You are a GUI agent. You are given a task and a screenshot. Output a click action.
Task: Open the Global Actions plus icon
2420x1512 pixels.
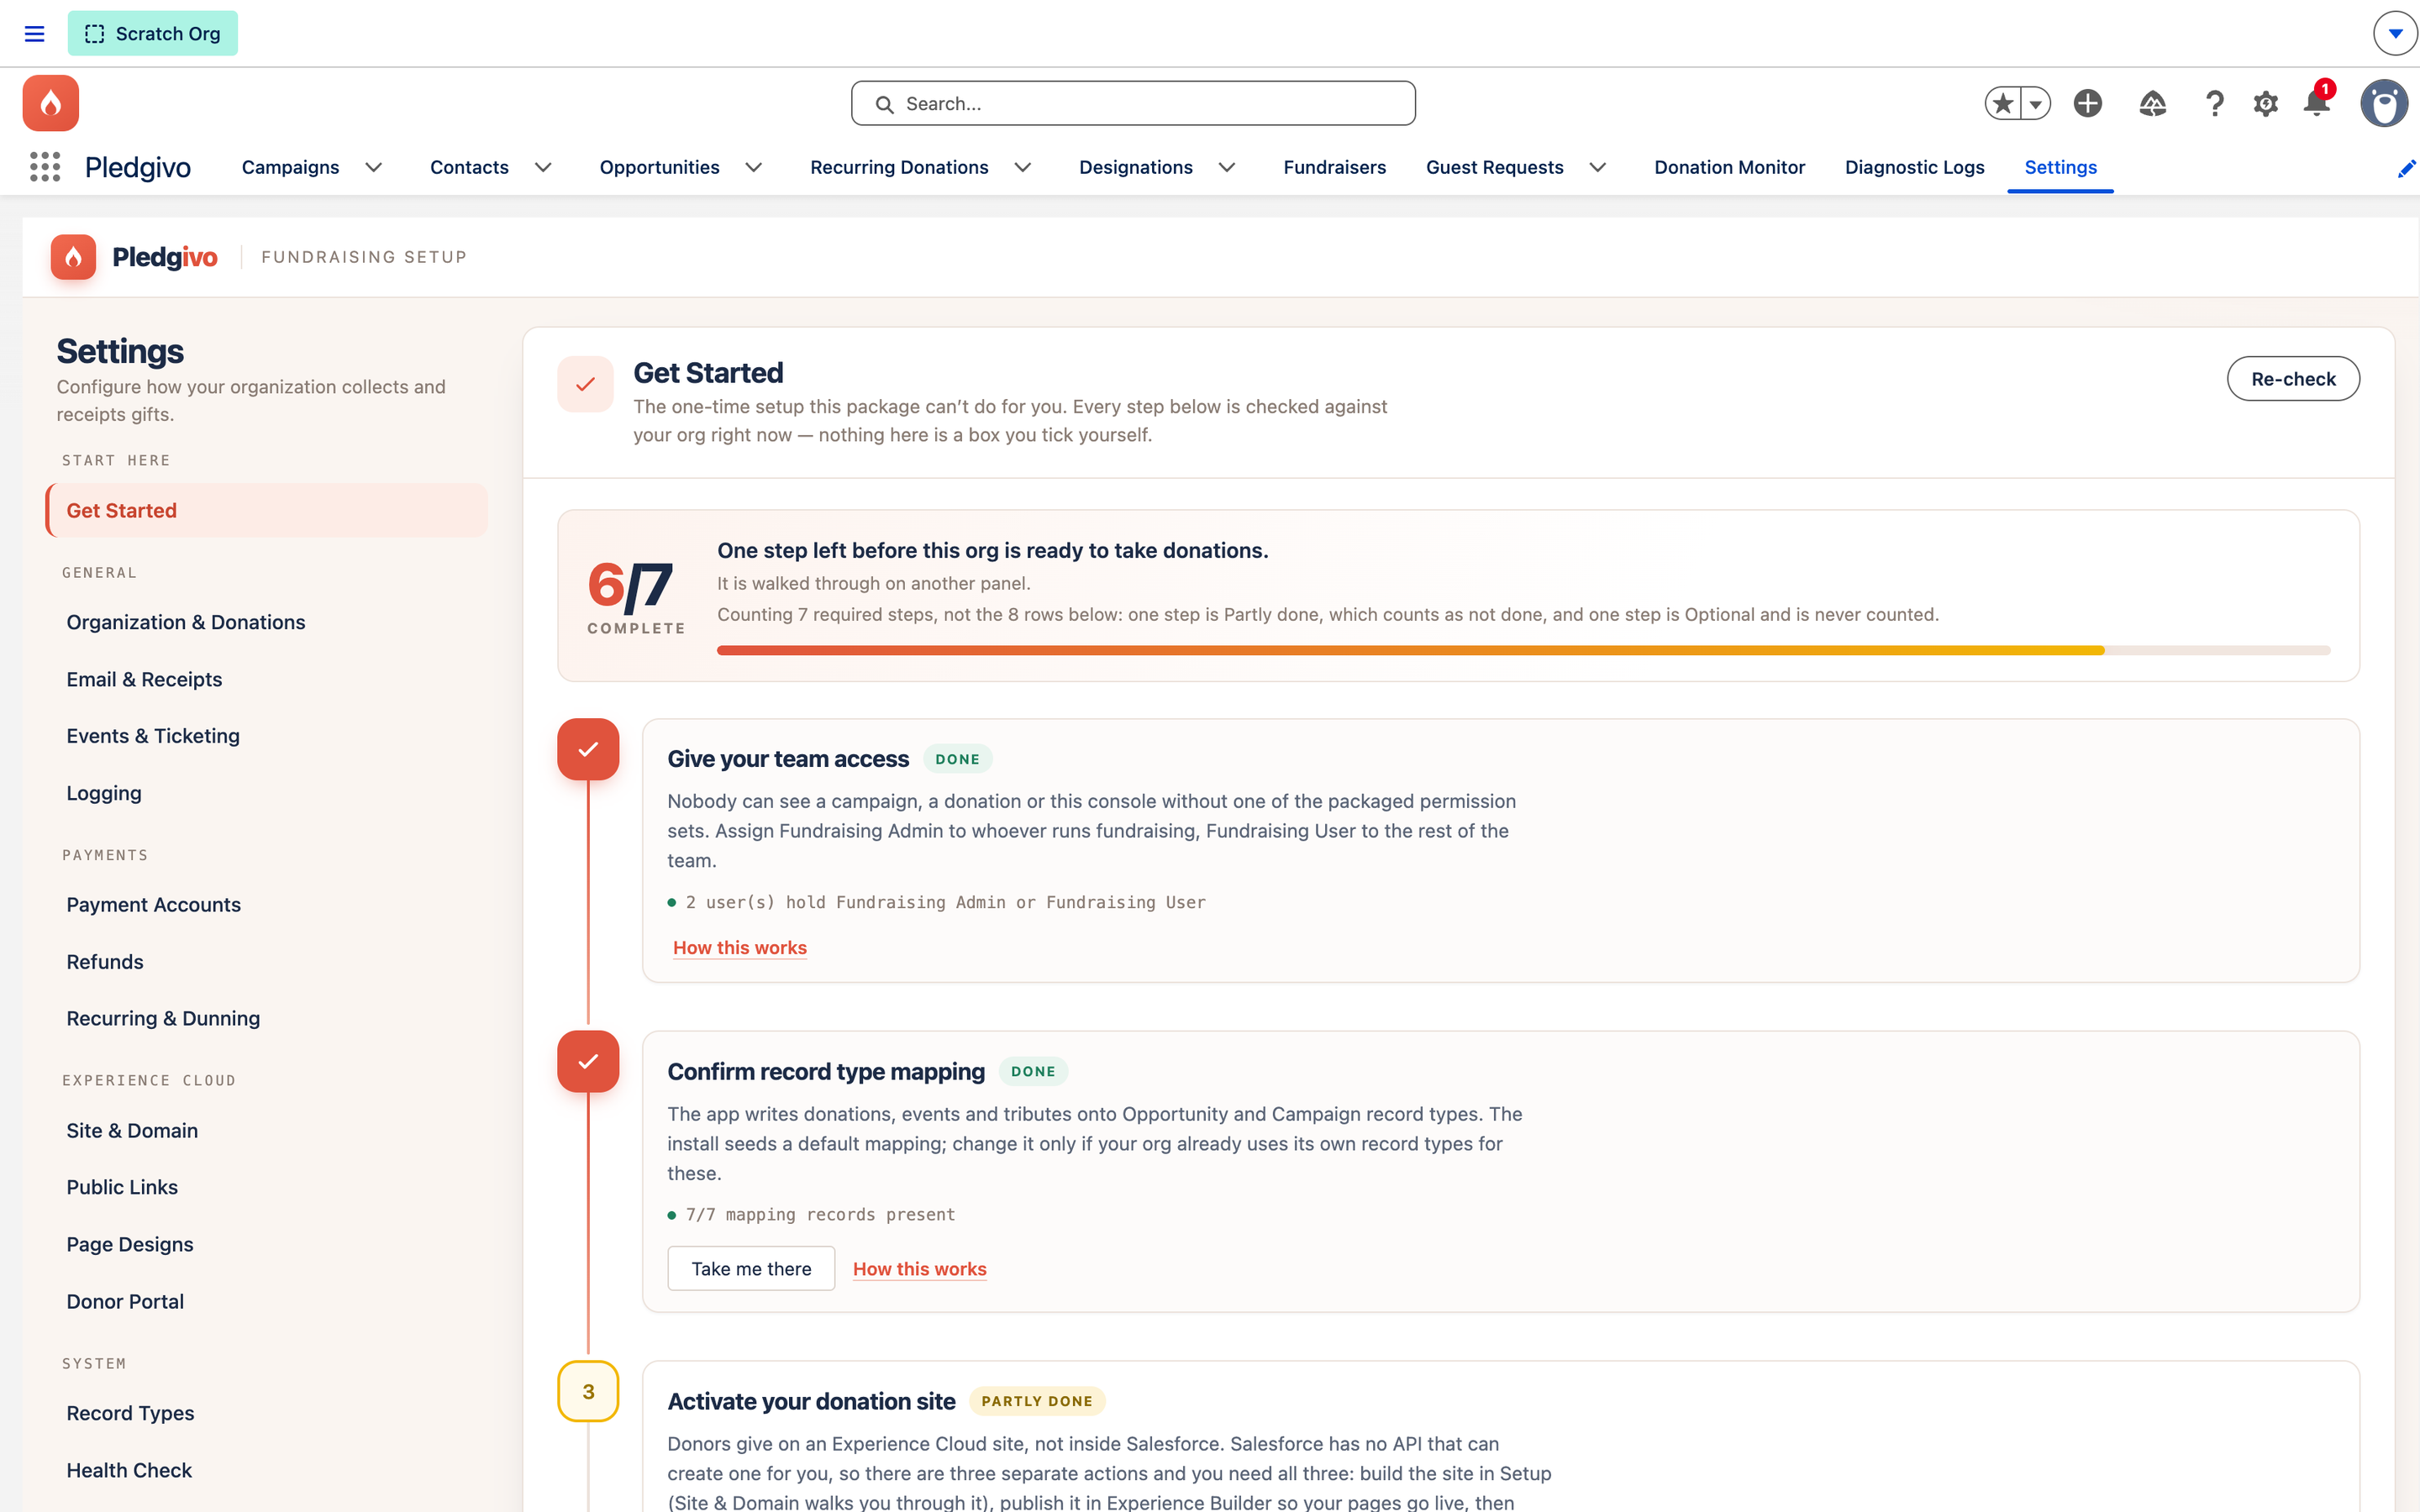click(x=2088, y=103)
